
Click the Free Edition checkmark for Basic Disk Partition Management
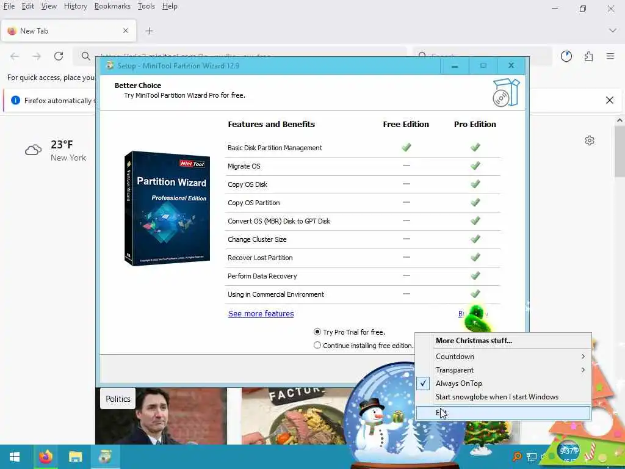[406, 147]
